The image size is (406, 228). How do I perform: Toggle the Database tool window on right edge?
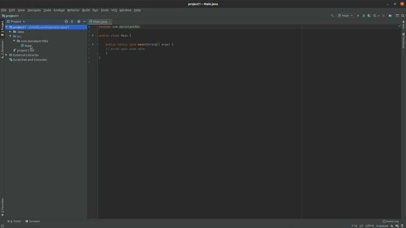coord(403,41)
